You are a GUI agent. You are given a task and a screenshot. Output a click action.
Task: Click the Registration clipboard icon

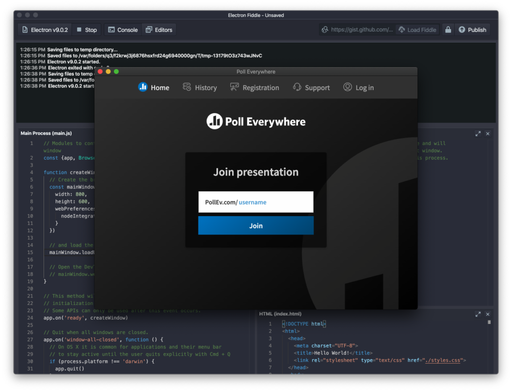234,87
